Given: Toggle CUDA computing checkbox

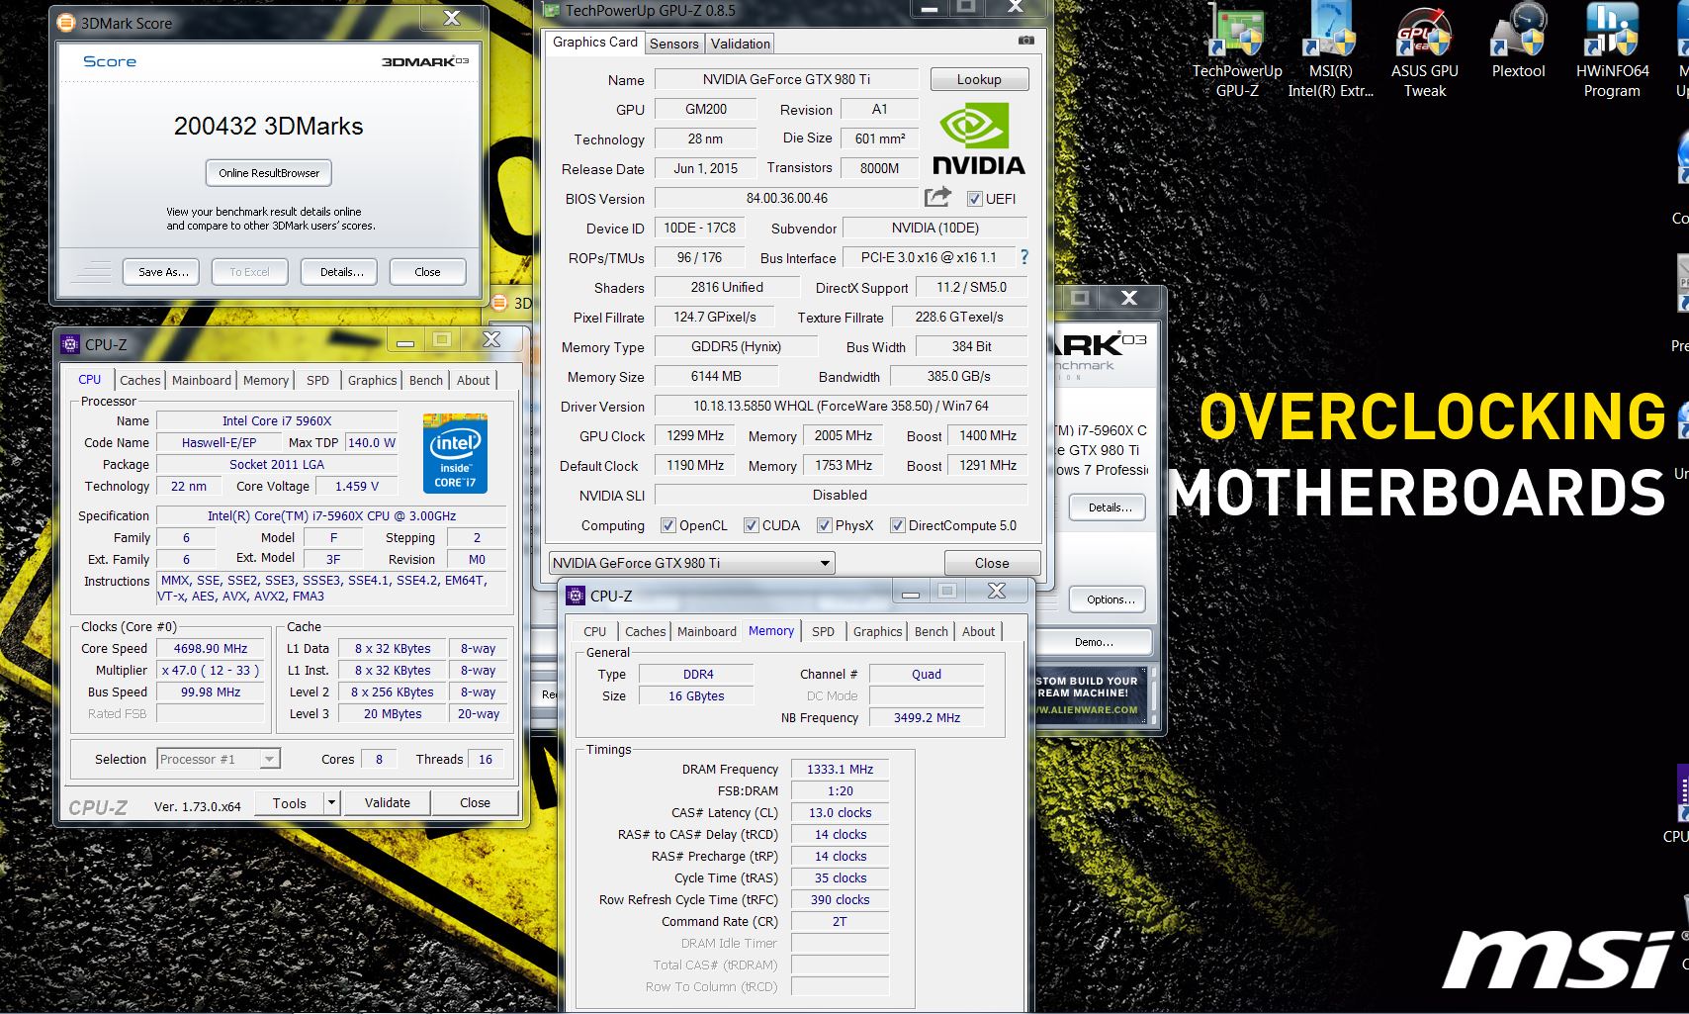Looking at the screenshot, I should 751,525.
